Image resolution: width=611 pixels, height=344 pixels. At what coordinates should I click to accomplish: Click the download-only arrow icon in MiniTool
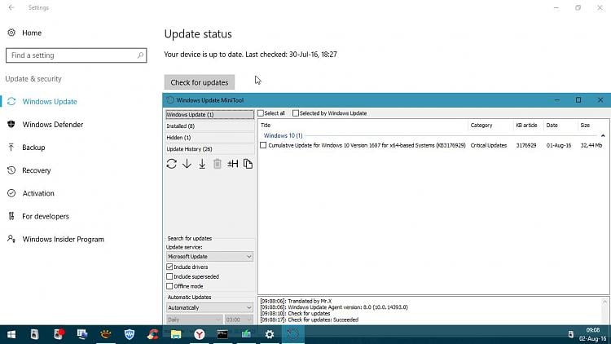coord(187,164)
